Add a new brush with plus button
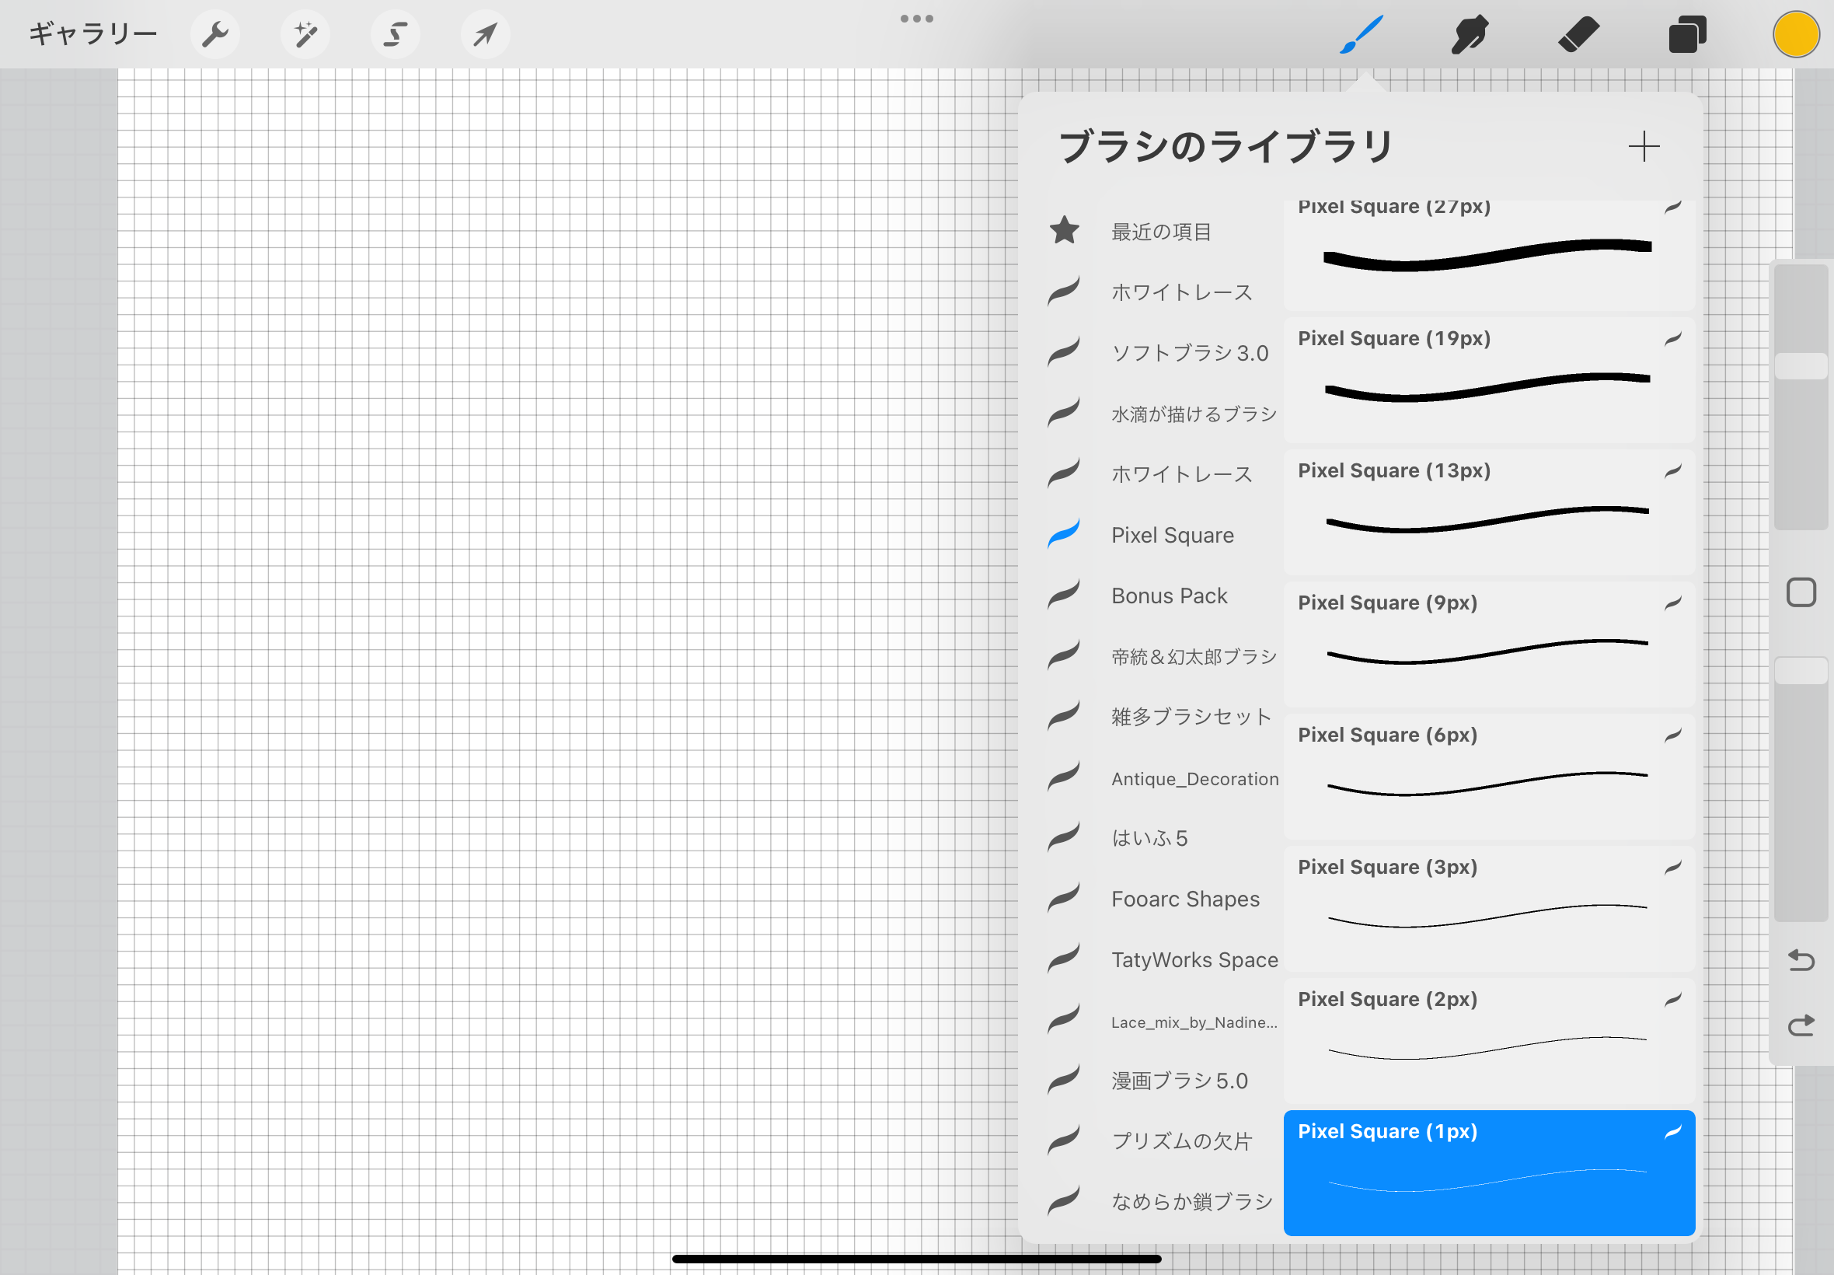Screen dimensions: 1834x1275 coord(1643,146)
